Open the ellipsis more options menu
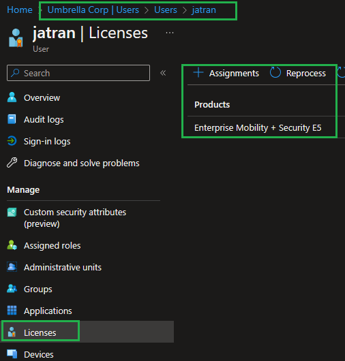 [170, 33]
